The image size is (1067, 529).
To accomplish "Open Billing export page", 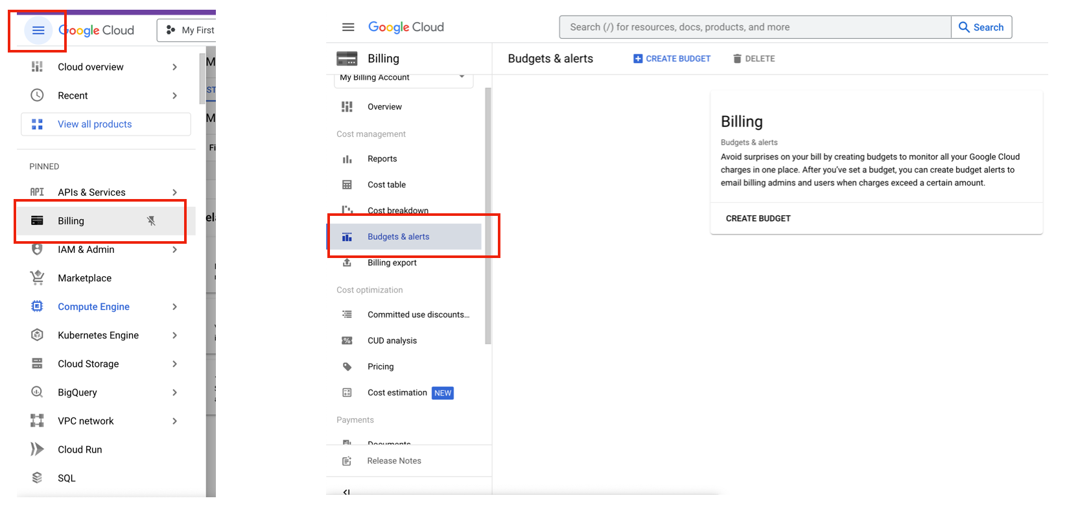I will coord(392,263).
